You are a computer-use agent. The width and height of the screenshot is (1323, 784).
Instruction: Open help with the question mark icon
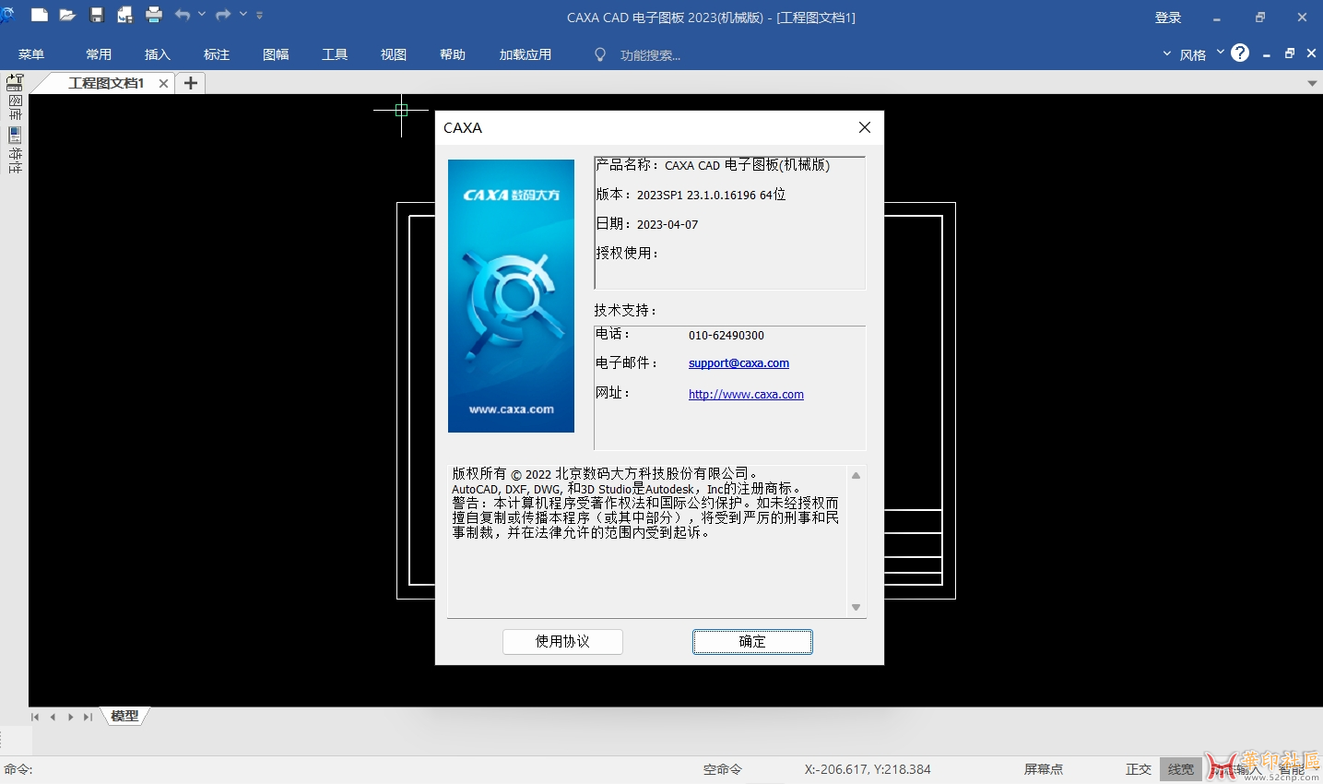[x=1240, y=53]
